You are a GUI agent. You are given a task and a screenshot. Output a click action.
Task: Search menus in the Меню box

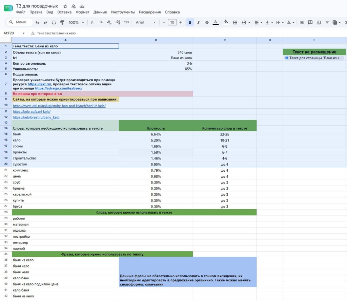[19, 22]
